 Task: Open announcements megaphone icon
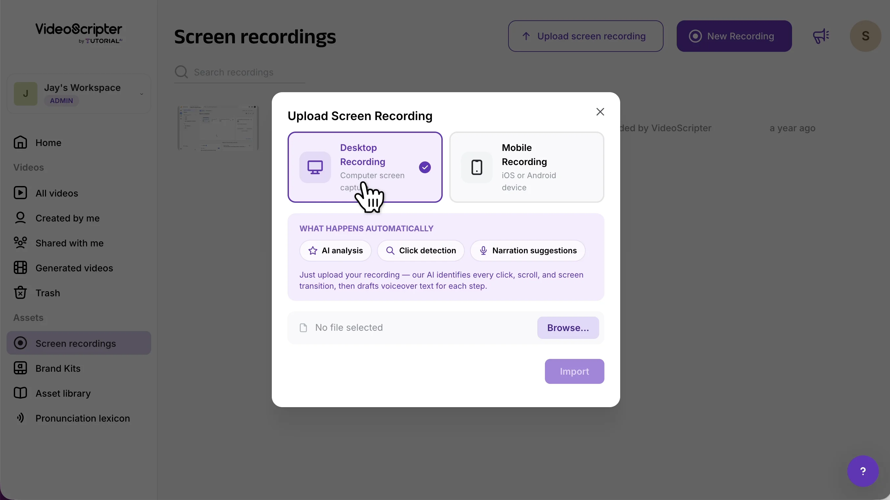[821, 36]
